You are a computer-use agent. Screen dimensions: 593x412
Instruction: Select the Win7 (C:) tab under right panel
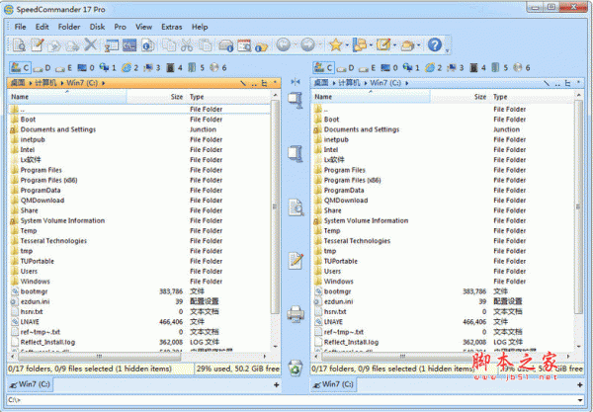click(333, 384)
